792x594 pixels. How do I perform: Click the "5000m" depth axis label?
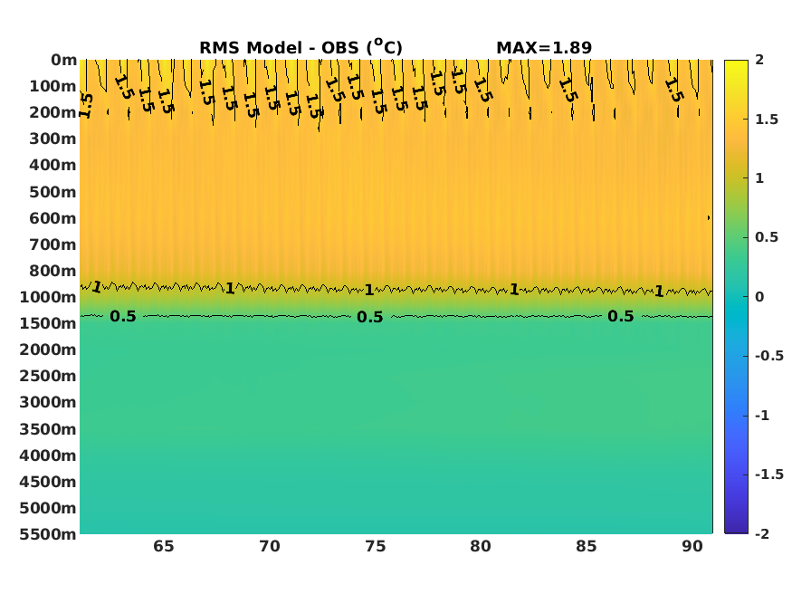[x=48, y=508]
